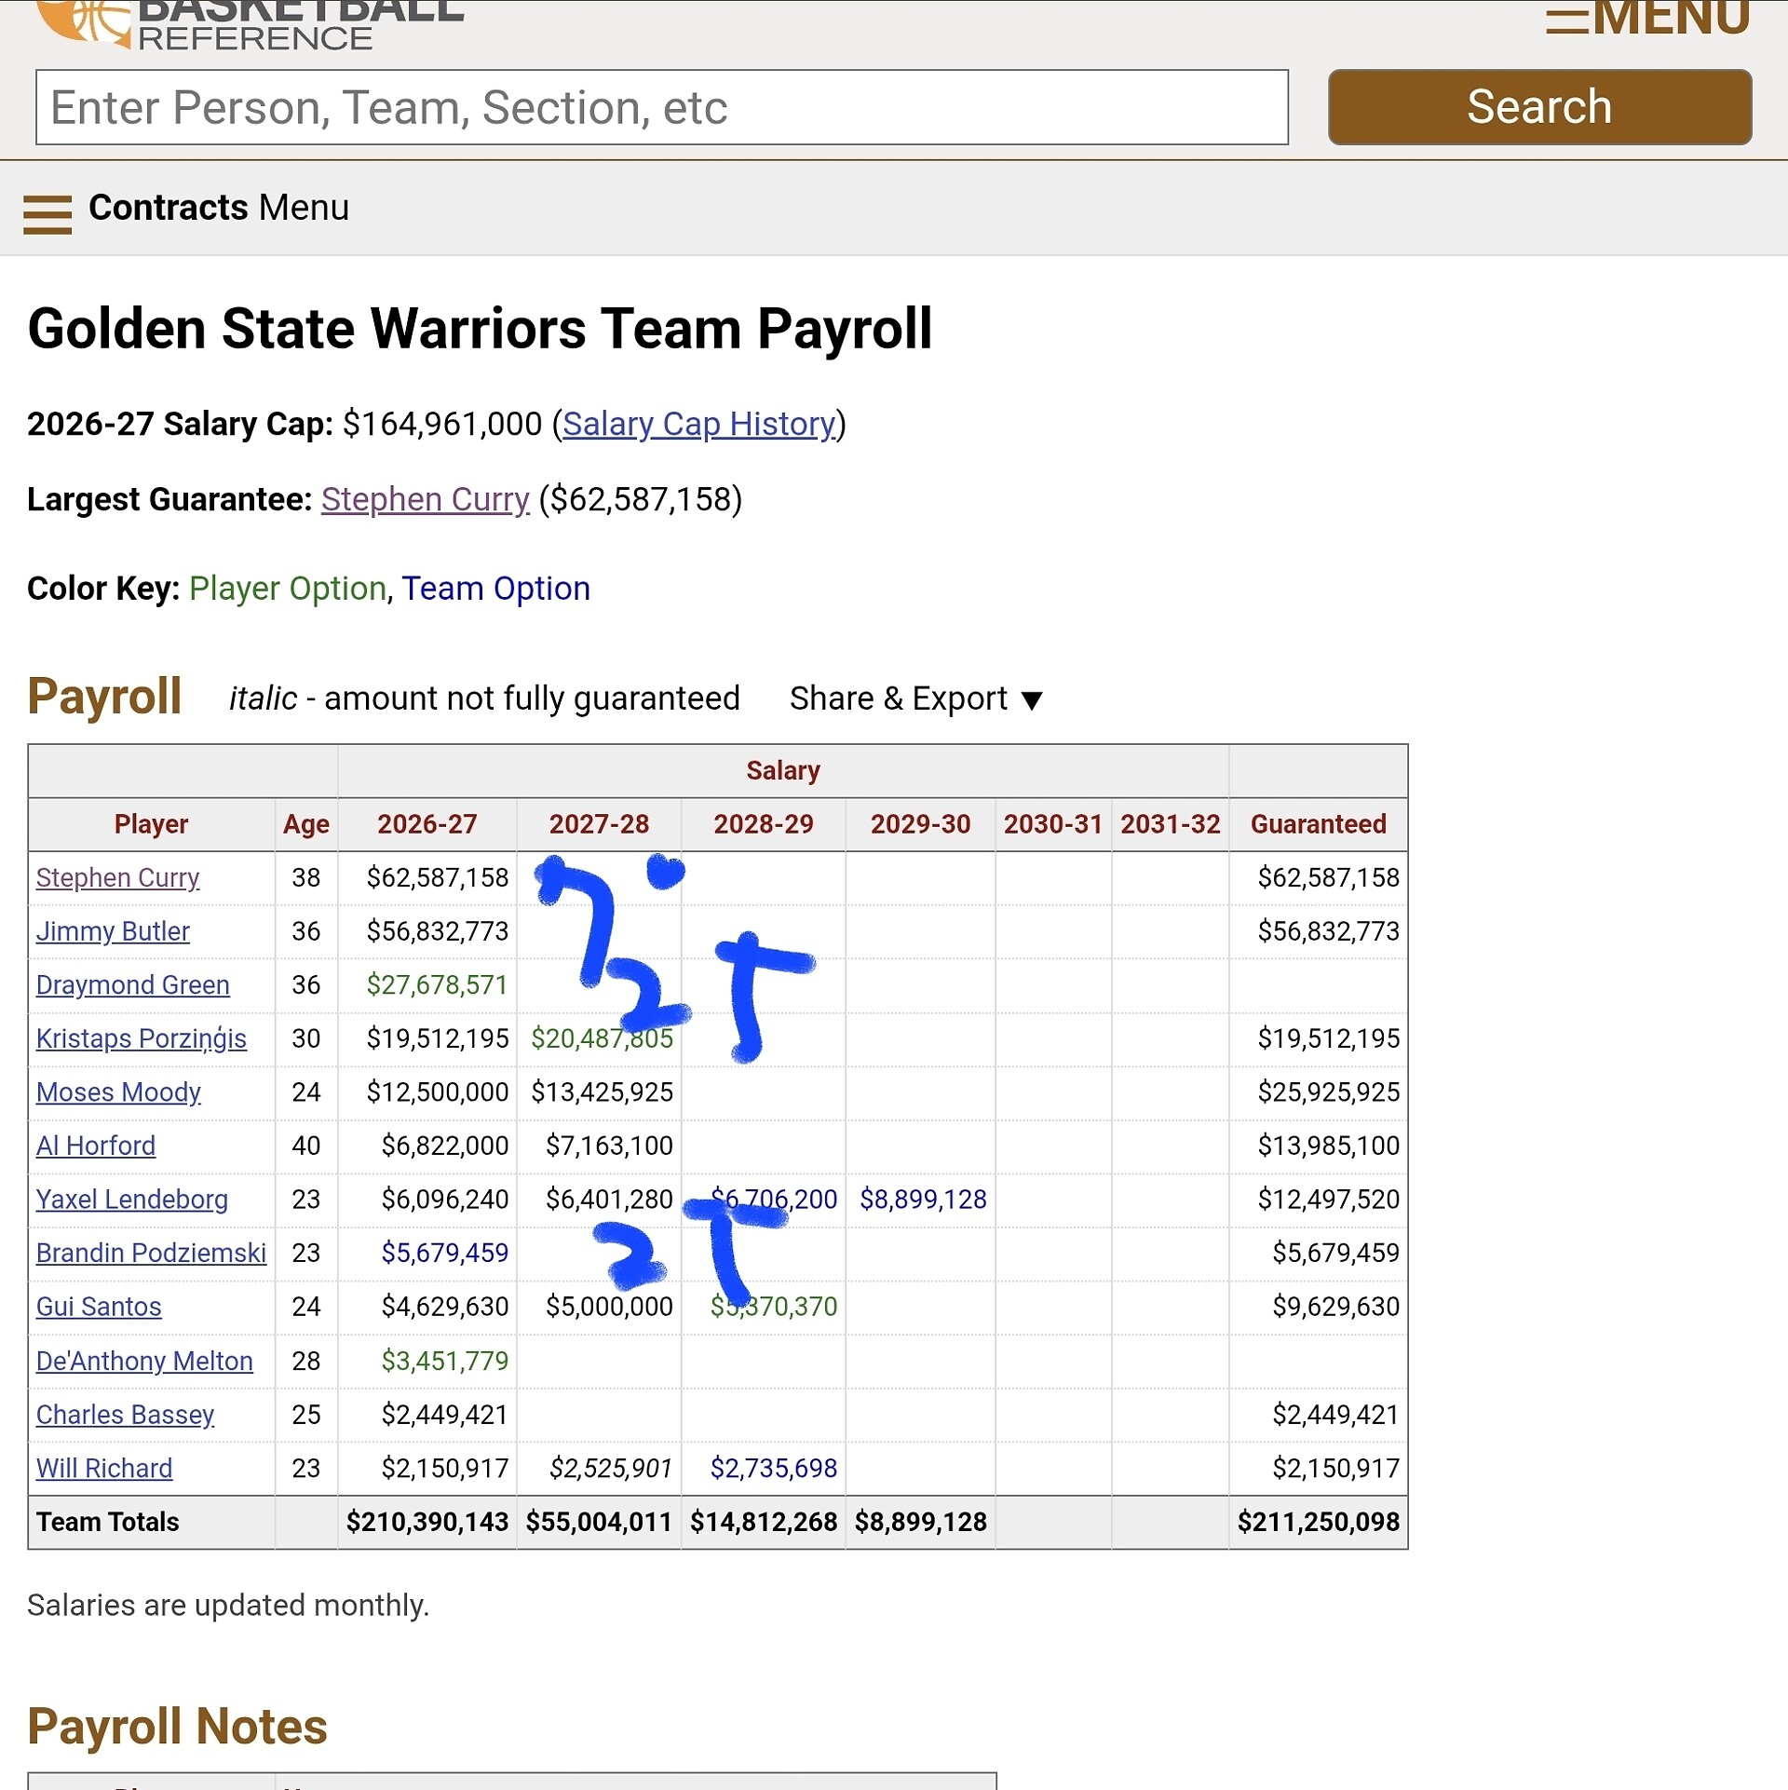Open Will Richard's player page
Screen dimensions: 1788x1790
[x=104, y=1469]
